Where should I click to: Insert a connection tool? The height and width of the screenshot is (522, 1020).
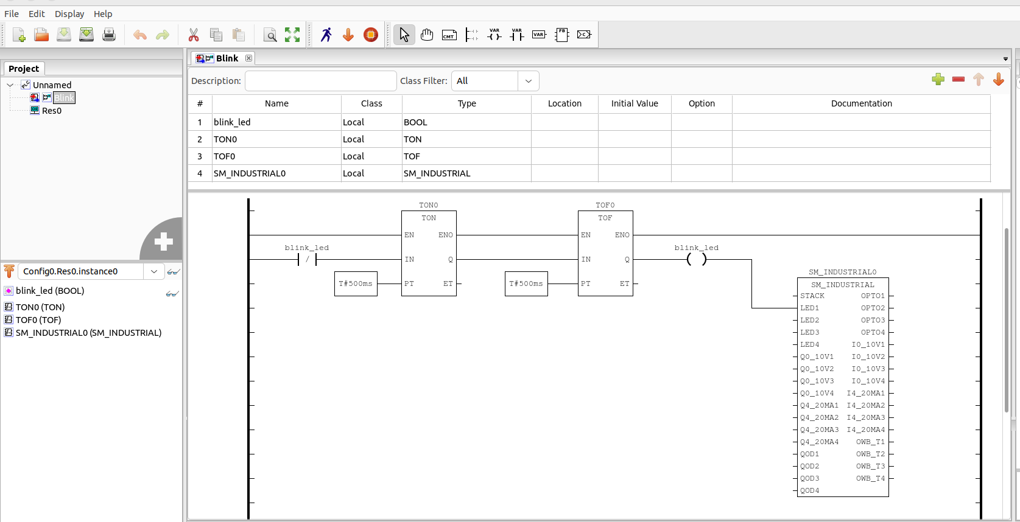coord(584,35)
